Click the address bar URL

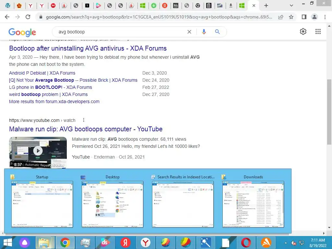159,17
